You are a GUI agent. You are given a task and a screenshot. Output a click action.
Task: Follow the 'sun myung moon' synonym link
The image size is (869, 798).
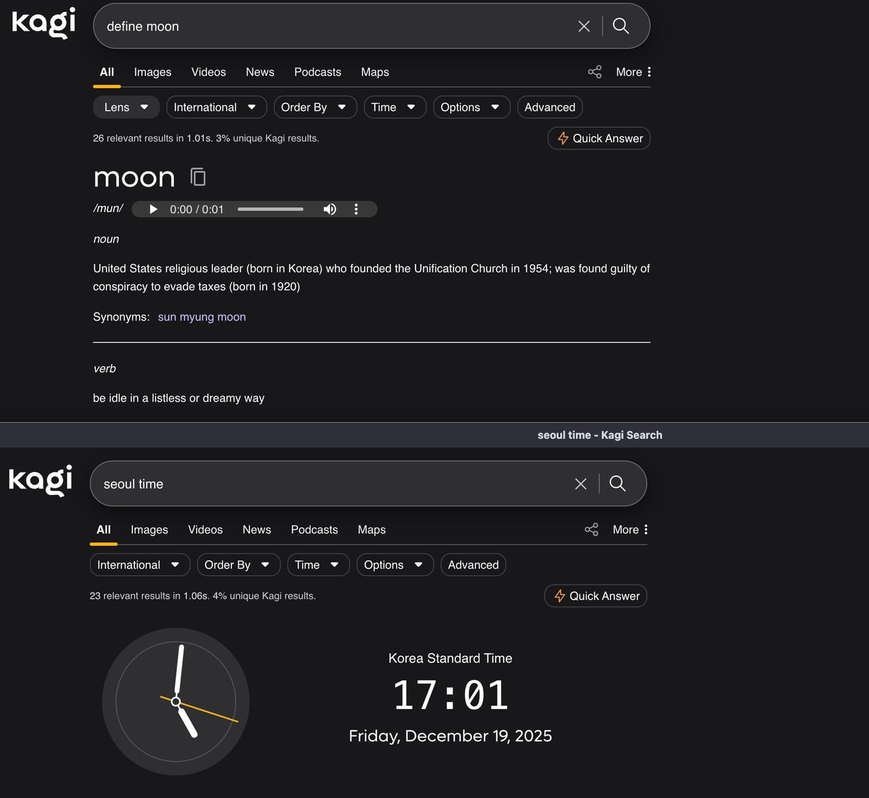(x=202, y=316)
